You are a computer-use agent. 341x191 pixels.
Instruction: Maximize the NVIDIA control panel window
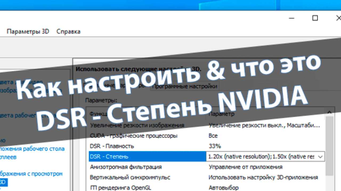[315, 18]
